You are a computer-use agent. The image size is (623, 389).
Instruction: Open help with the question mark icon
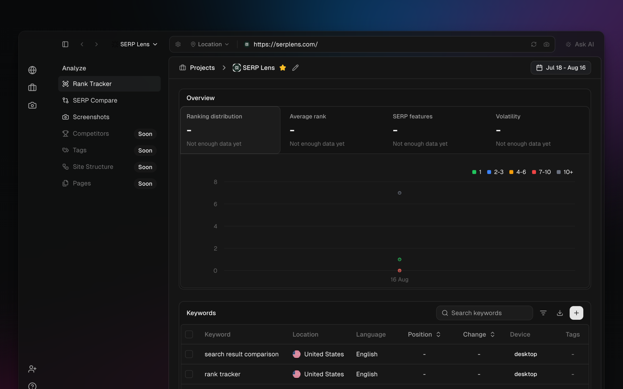[32, 386]
